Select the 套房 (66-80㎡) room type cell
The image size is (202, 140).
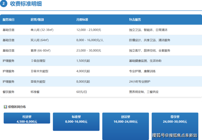40,51
